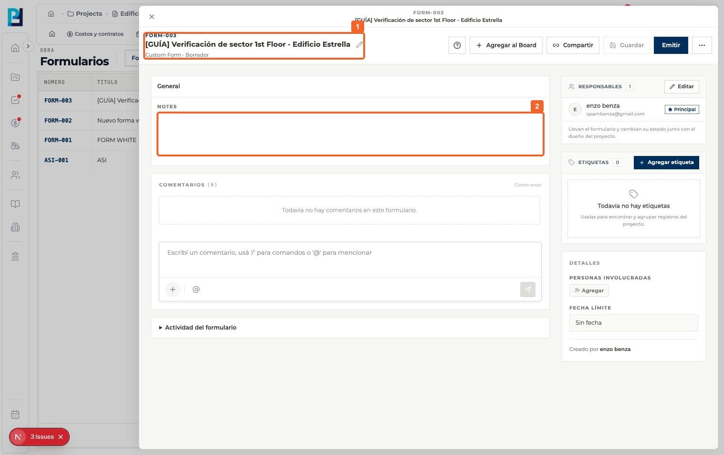Click the comment input field

(350, 260)
